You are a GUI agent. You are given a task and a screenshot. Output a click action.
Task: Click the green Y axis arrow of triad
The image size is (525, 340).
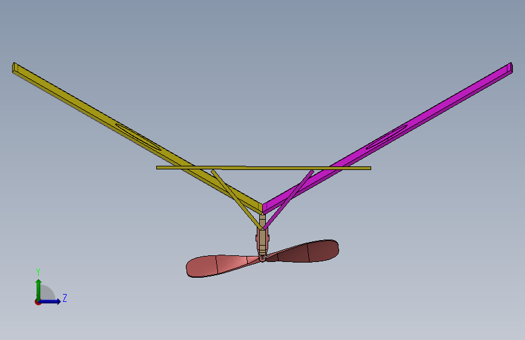[39, 289]
